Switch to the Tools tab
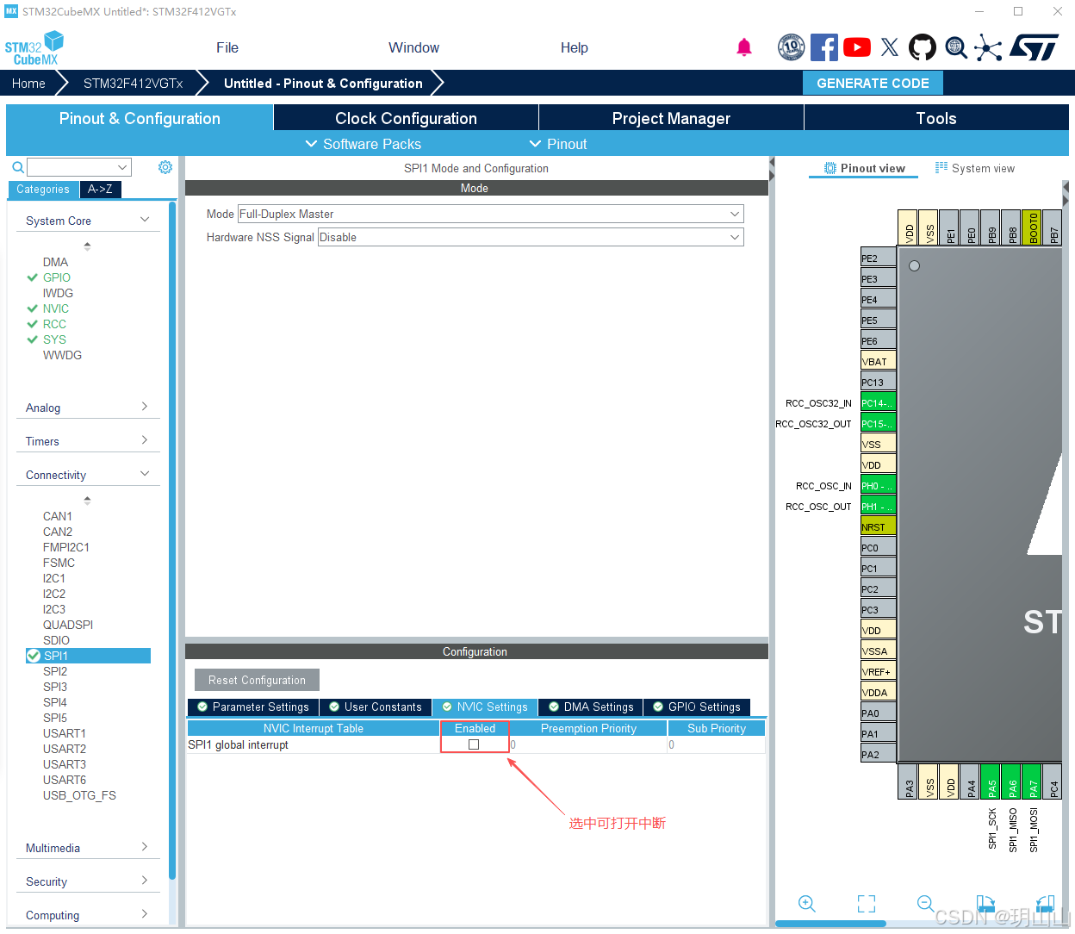This screenshot has height=934, width=1075. (x=936, y=118)
